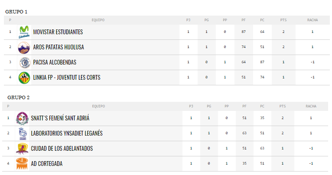Click the GRUPO 2 heading
Image resolution: width=332 pixels, height=175 pixels.
19,97
